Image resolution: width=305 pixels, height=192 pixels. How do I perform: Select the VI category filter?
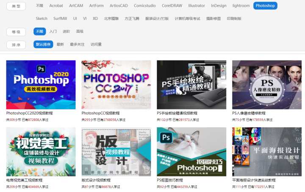[85, 19]
